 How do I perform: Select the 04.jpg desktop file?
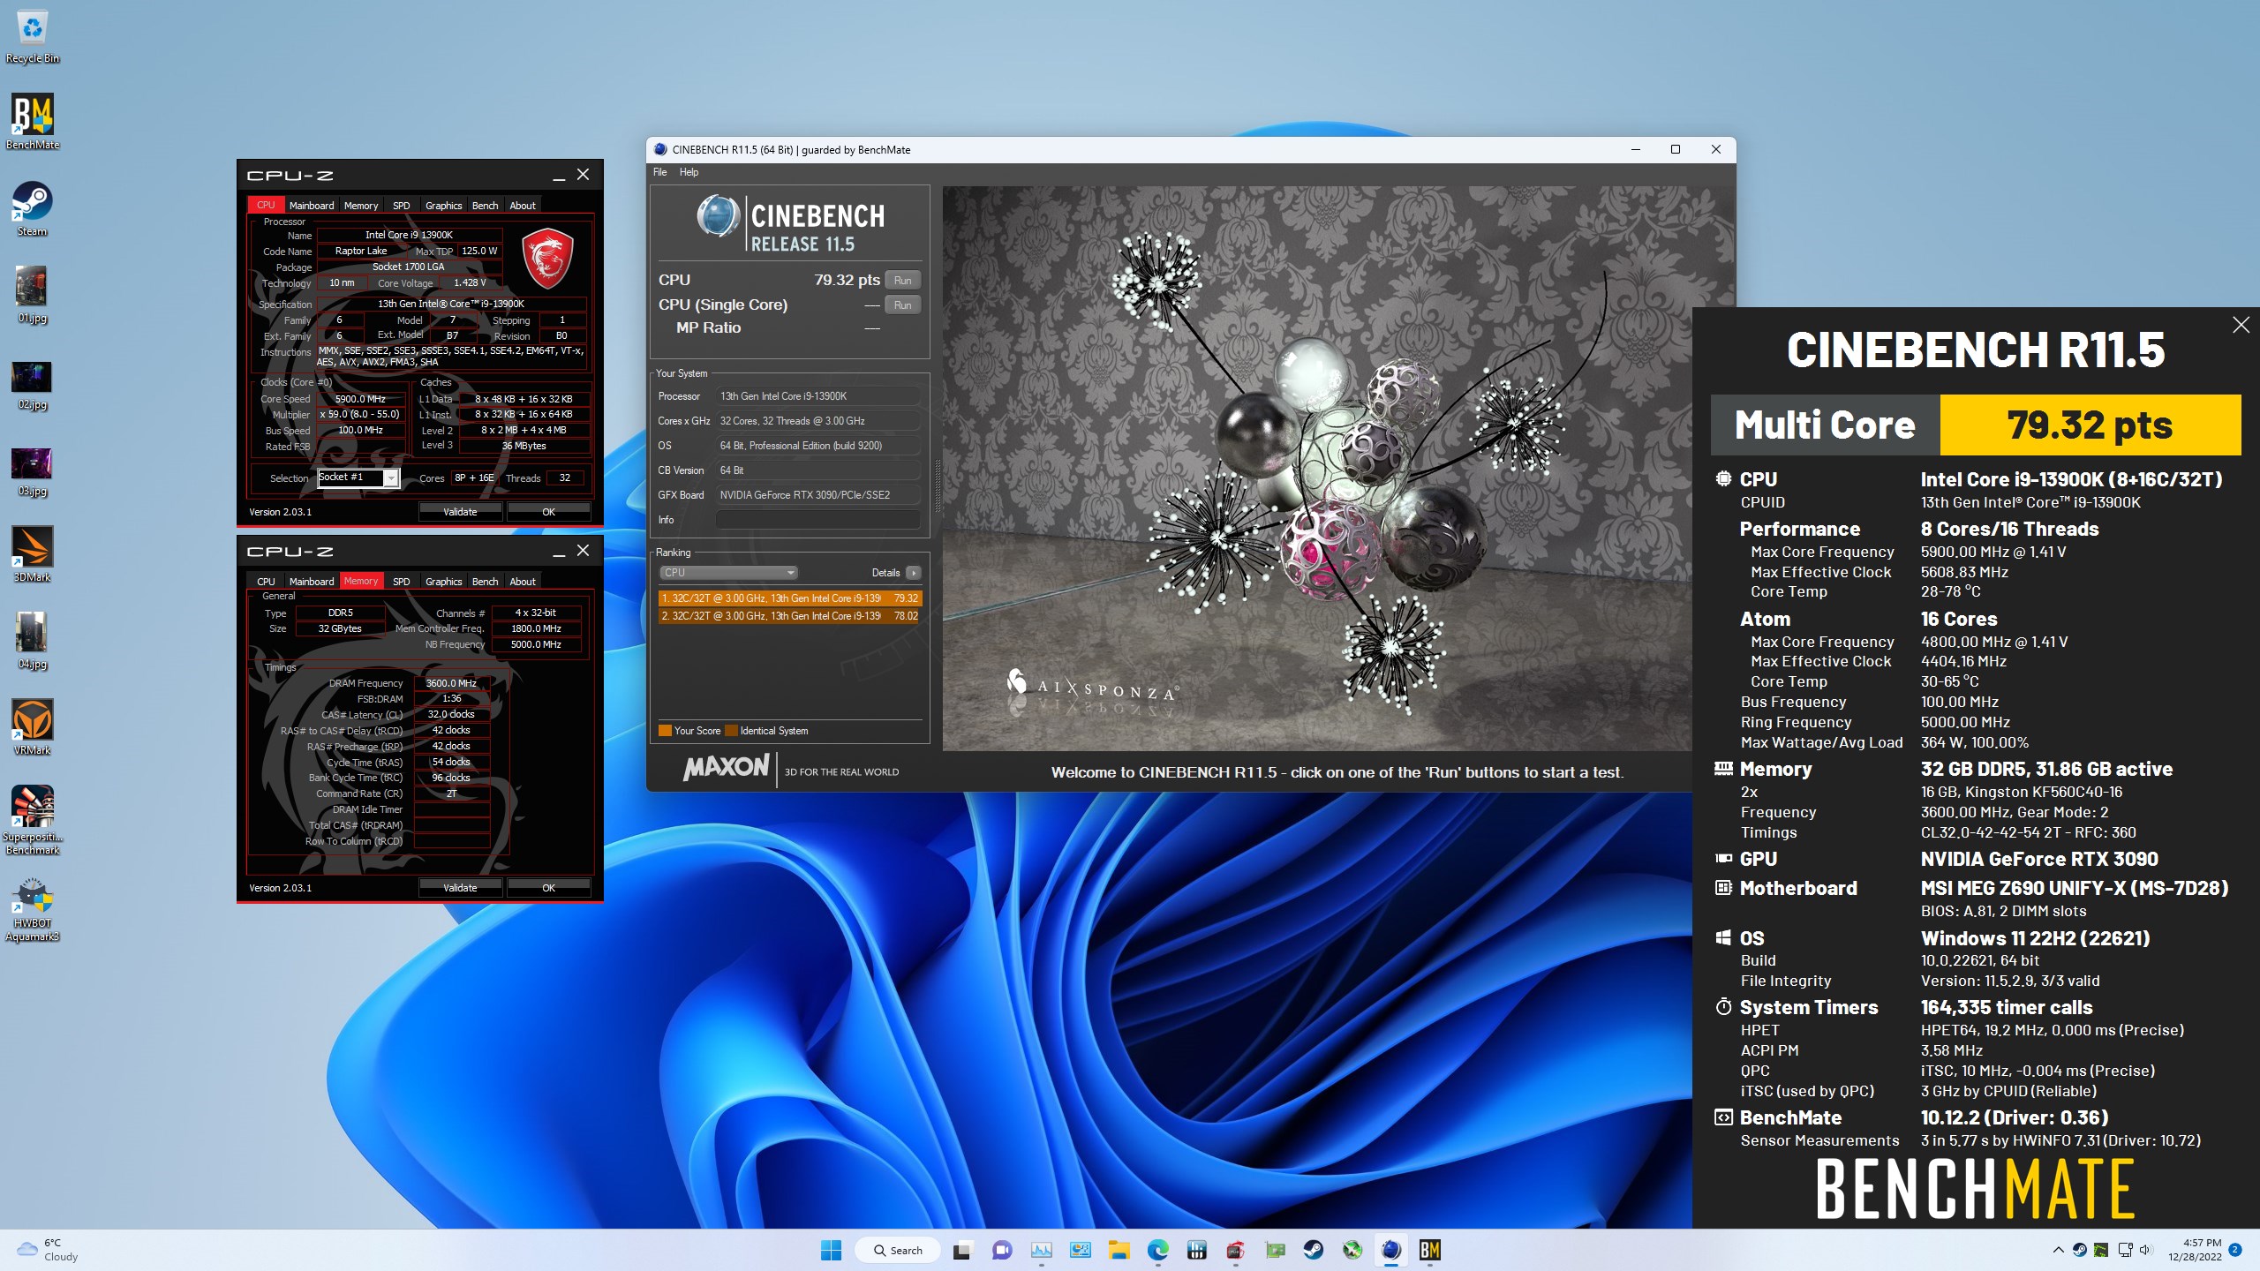click(33, 641)
